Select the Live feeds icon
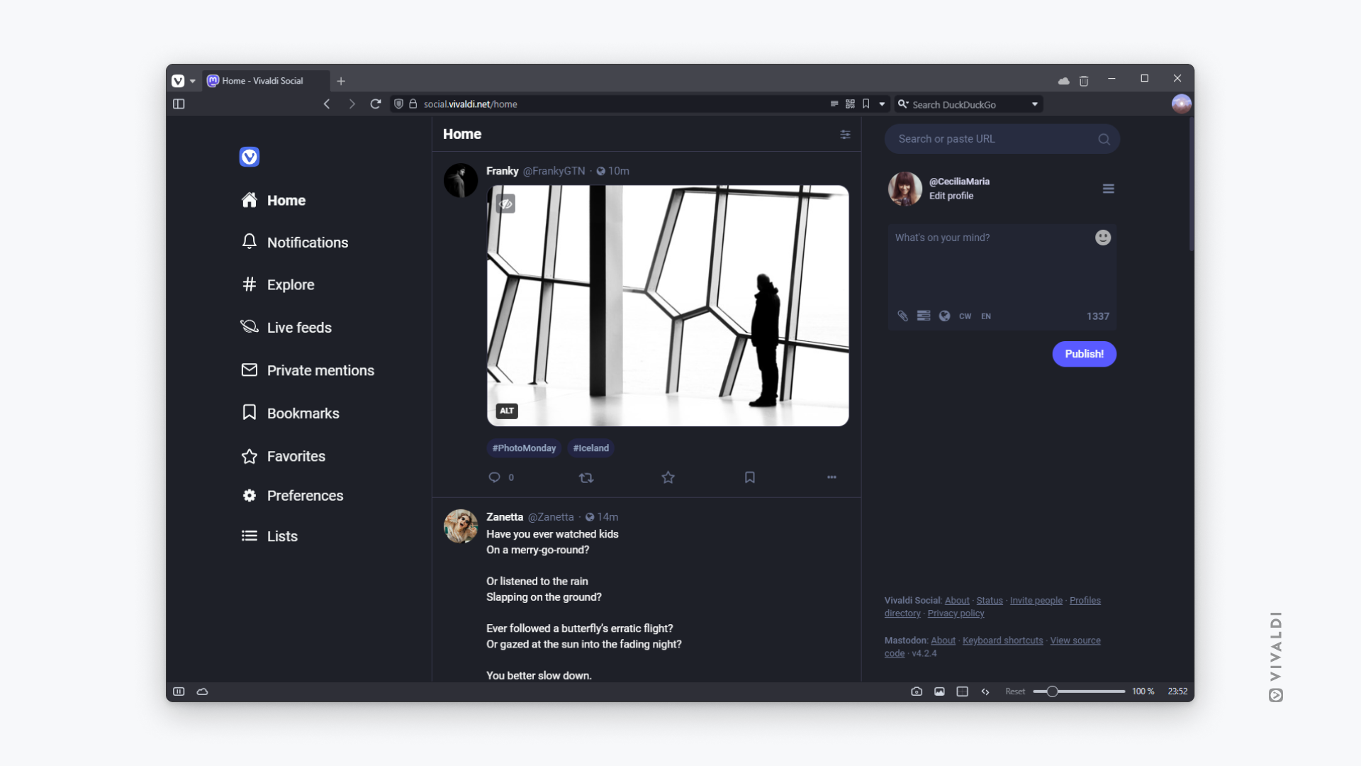The image size is (1361, 766). 249,326
